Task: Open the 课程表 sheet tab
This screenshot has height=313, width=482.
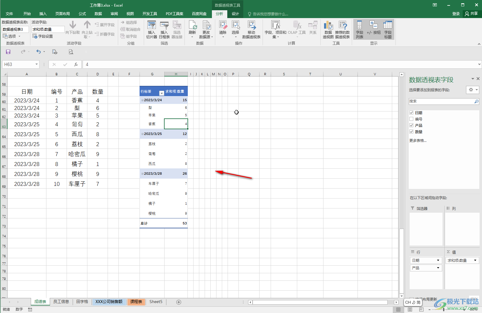Action: (136, 302)
